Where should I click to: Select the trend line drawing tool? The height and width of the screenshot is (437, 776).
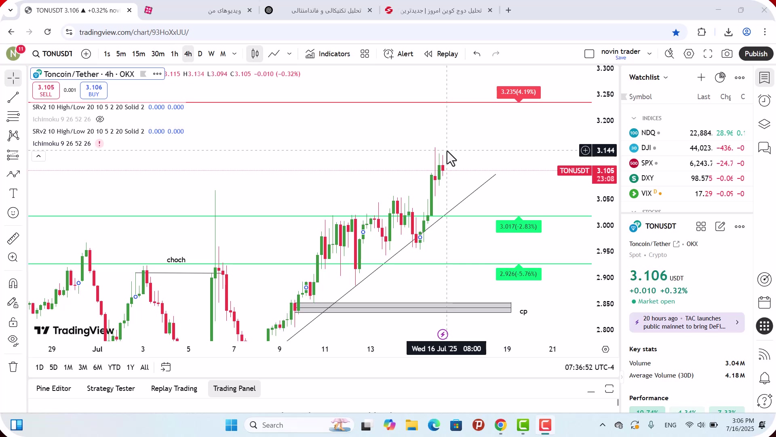click(13, 98)
